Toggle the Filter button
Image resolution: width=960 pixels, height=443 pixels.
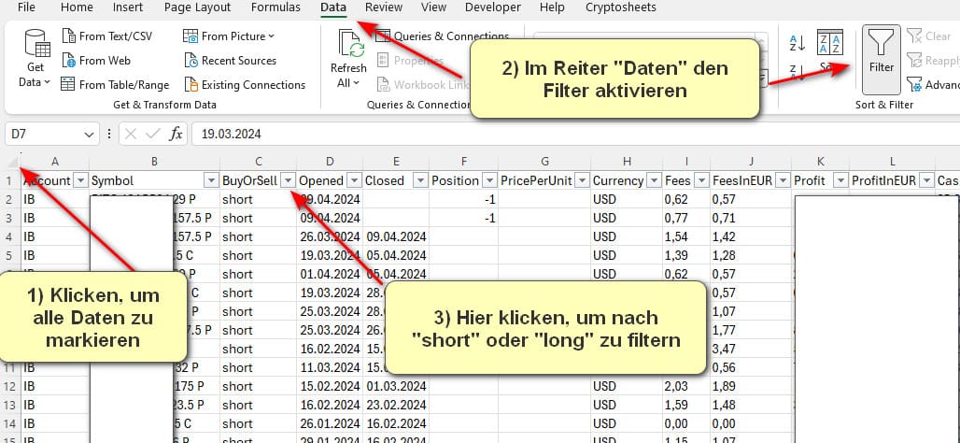coord(882,60)
